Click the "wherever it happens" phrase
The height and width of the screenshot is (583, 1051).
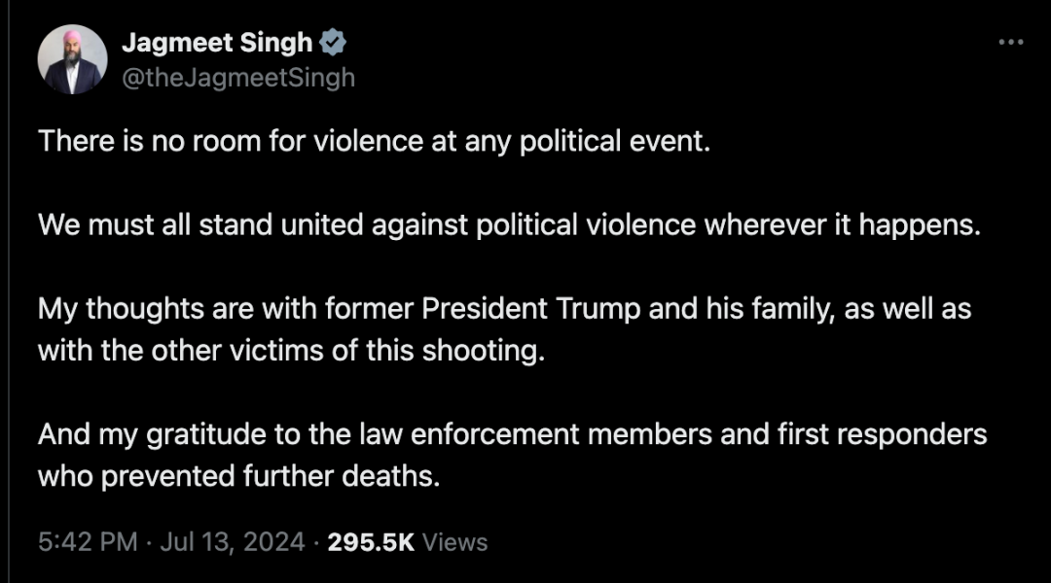pyautogui.click(x=843, y=224)
